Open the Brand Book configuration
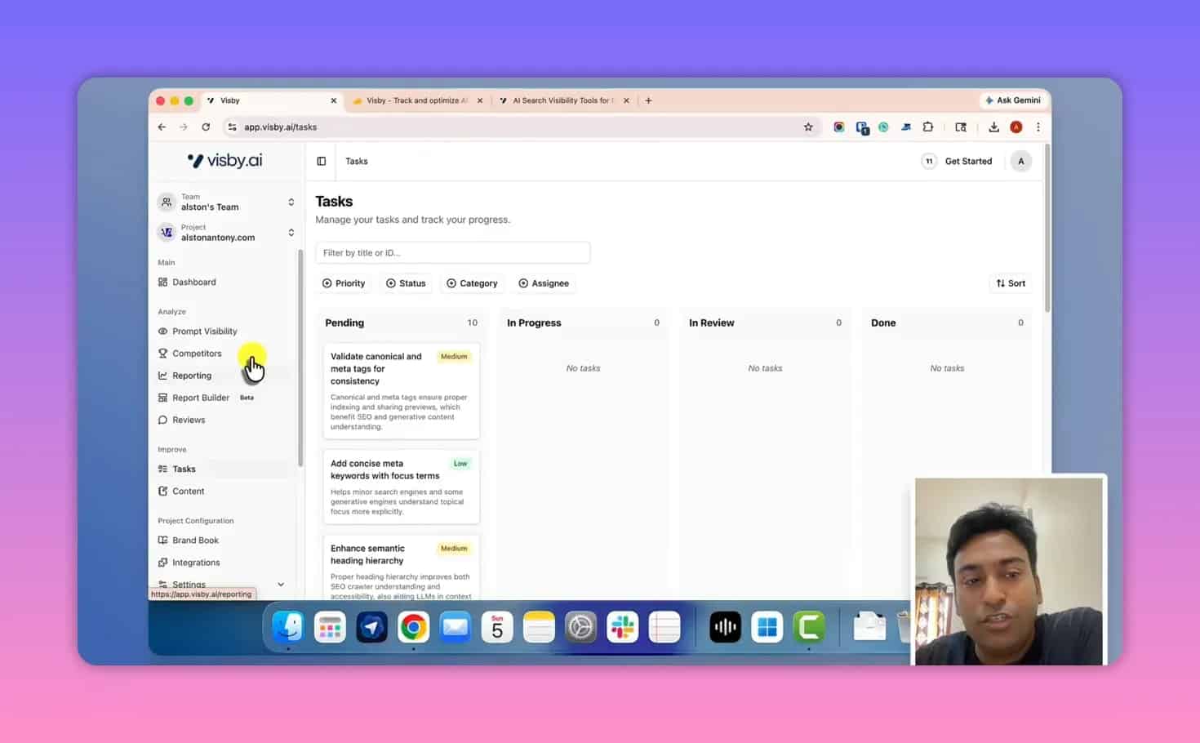 (x=195, y=540)
